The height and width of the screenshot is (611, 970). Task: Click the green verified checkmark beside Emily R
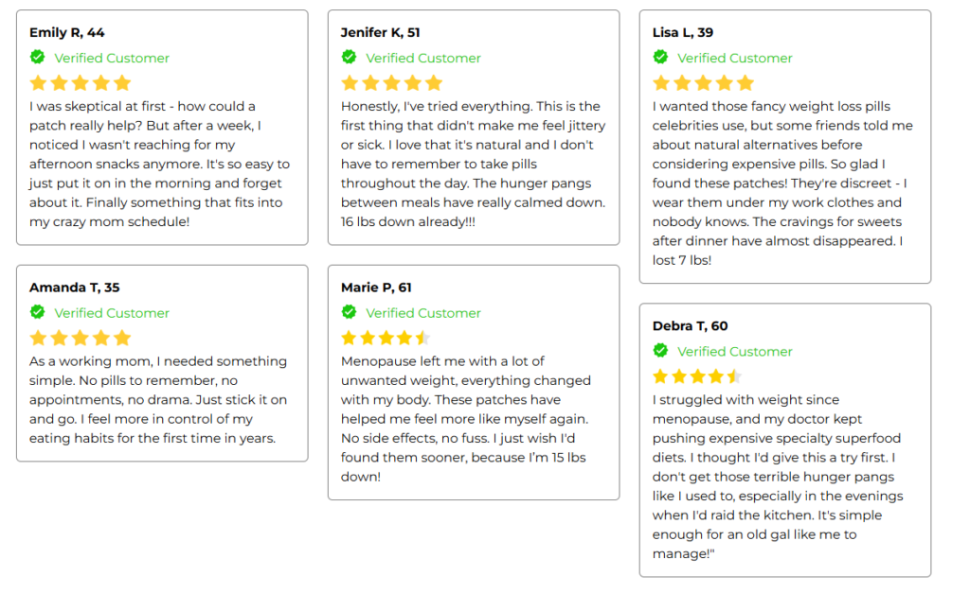tap(38, 57)
